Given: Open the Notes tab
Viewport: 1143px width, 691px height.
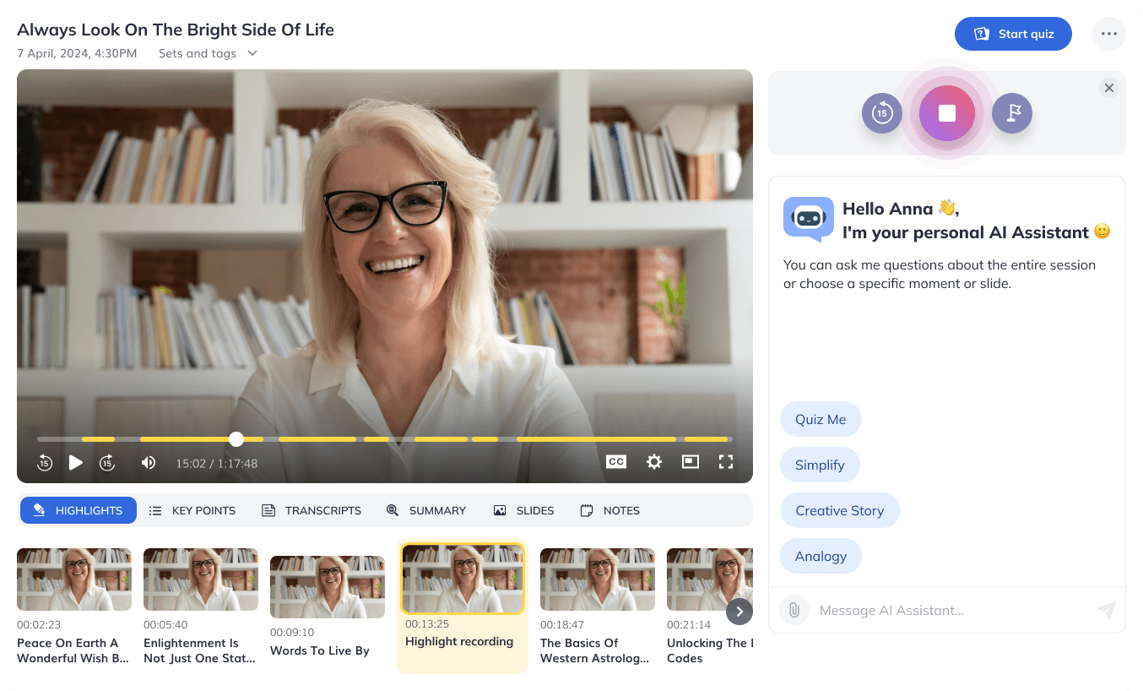Looking at the screenshot, I should tap(610, 510).
